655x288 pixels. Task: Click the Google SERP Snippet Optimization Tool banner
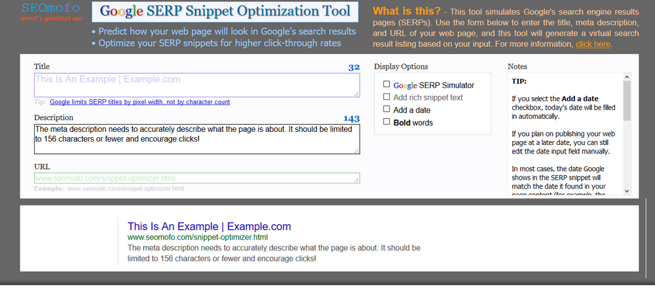(225, 12)
